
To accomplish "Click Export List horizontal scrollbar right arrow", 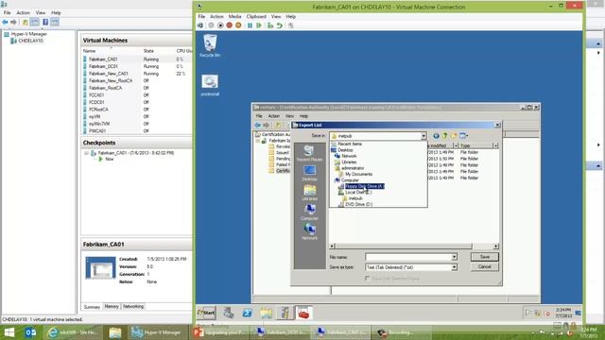I will click(x=495, y=246).
